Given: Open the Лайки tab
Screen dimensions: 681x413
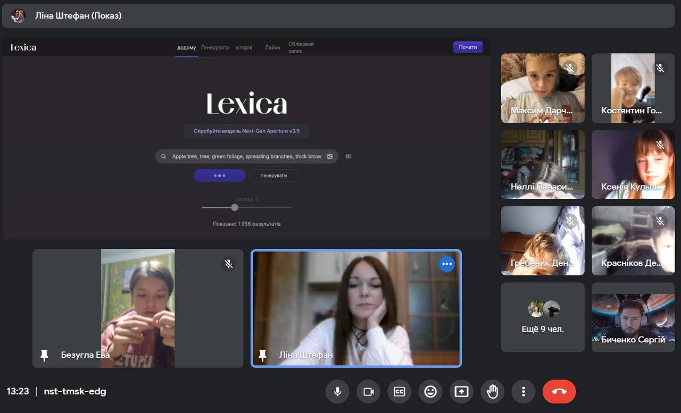Looking at the screenshot, I should pos(272,47).
